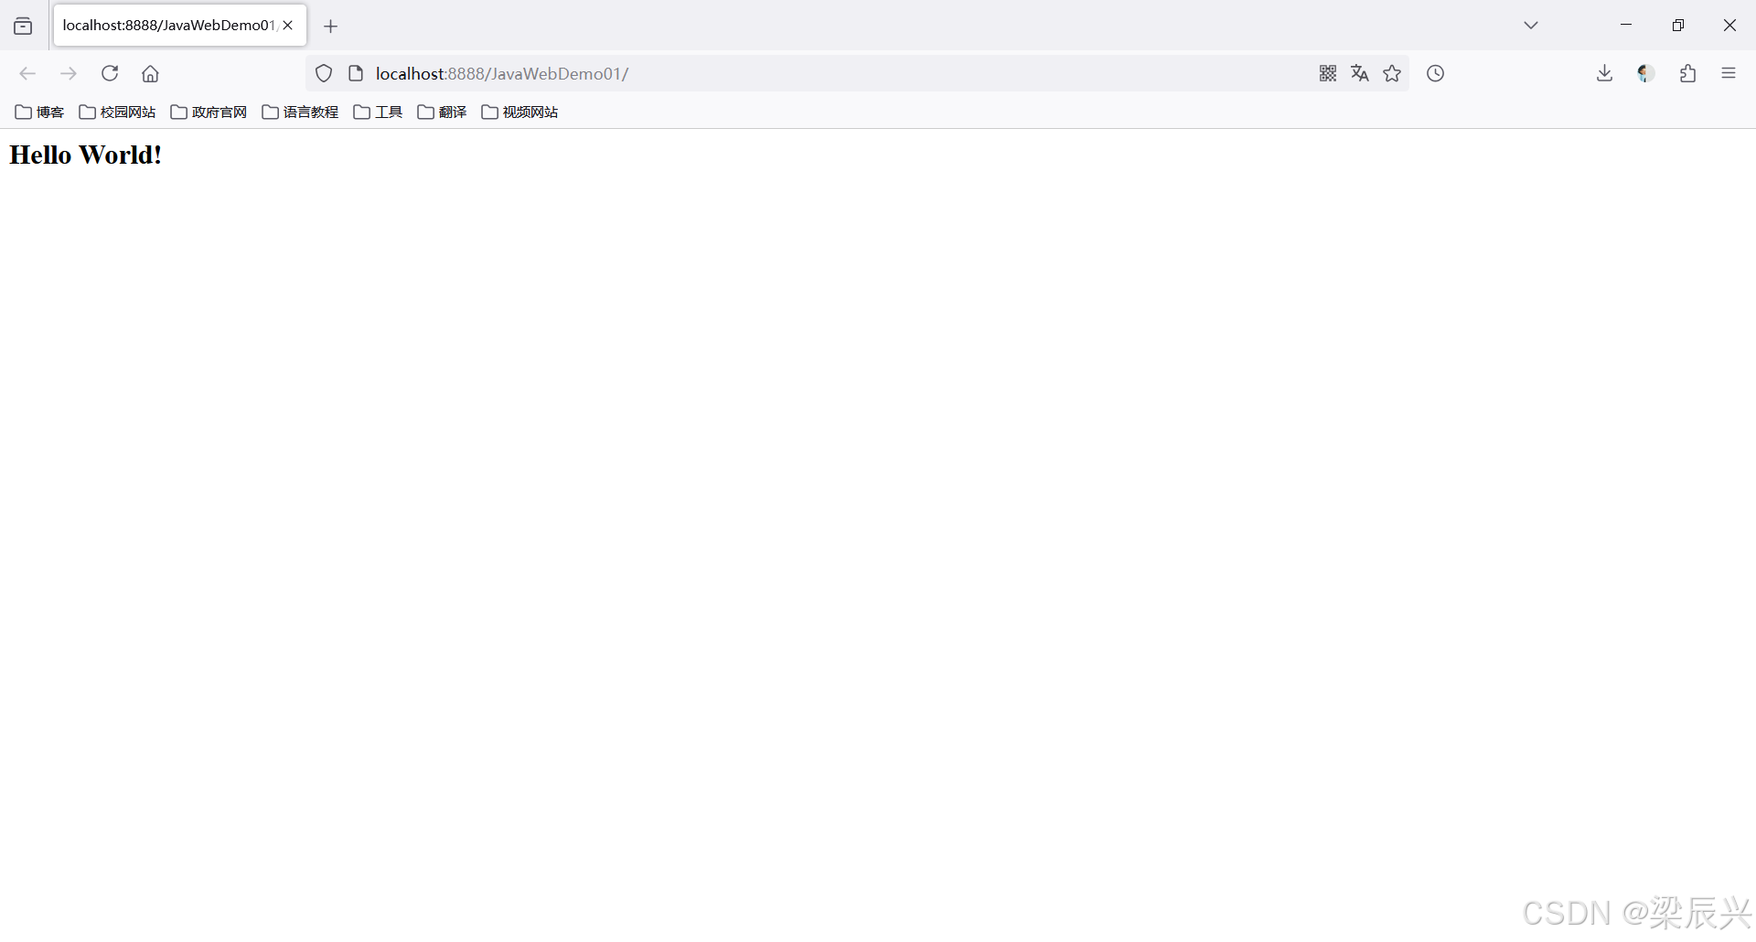
Task: Go forward to next page
Action: [x=69, y=73]
